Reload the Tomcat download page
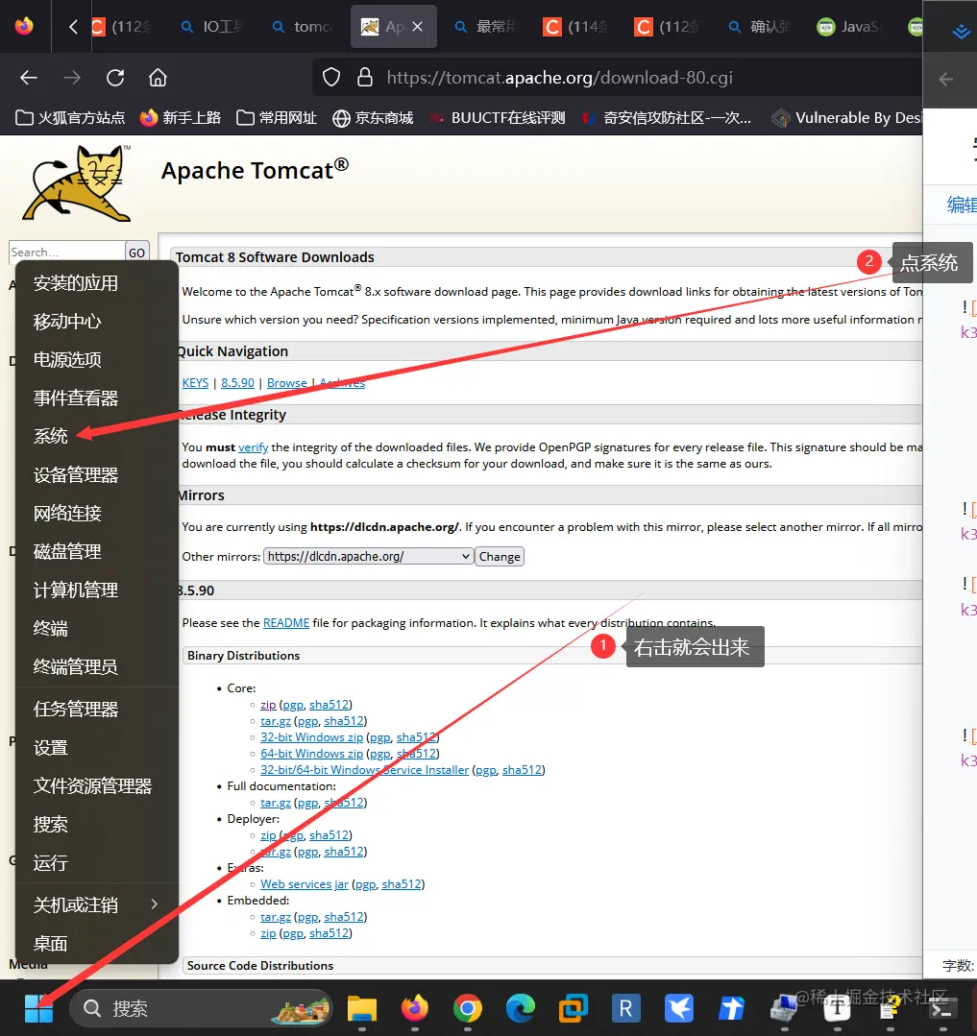The image size is (977, 1036). click(115, 78)
